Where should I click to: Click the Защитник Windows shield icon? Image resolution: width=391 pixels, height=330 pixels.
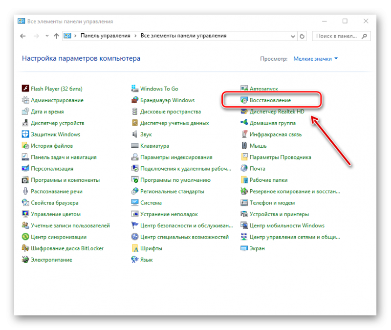click(x=25, y=134)
